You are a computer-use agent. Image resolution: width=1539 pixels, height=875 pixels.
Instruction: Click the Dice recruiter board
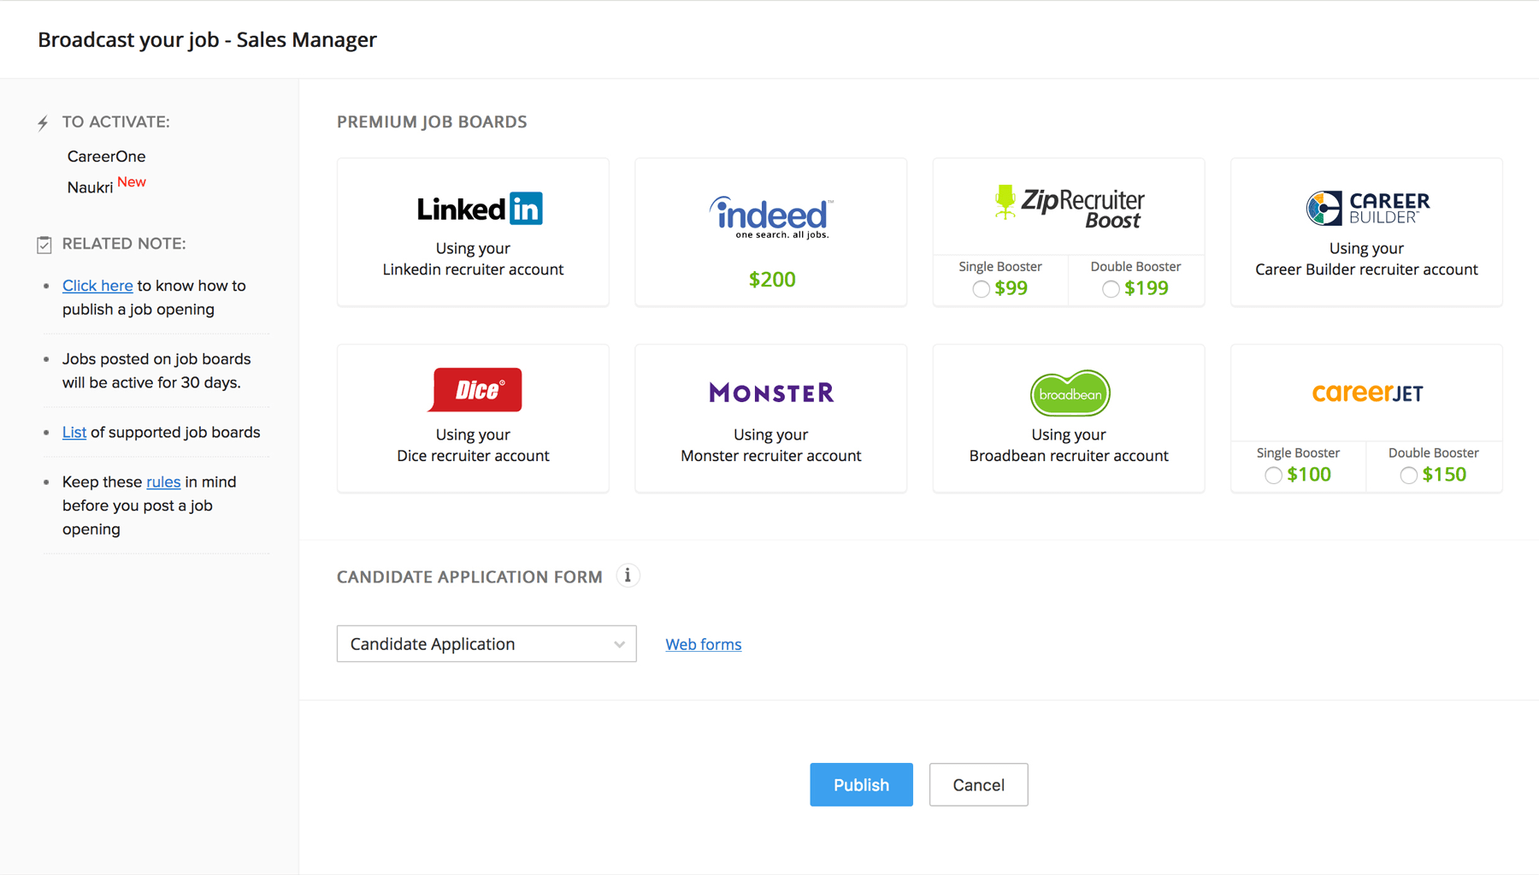[x=473, y=417]
